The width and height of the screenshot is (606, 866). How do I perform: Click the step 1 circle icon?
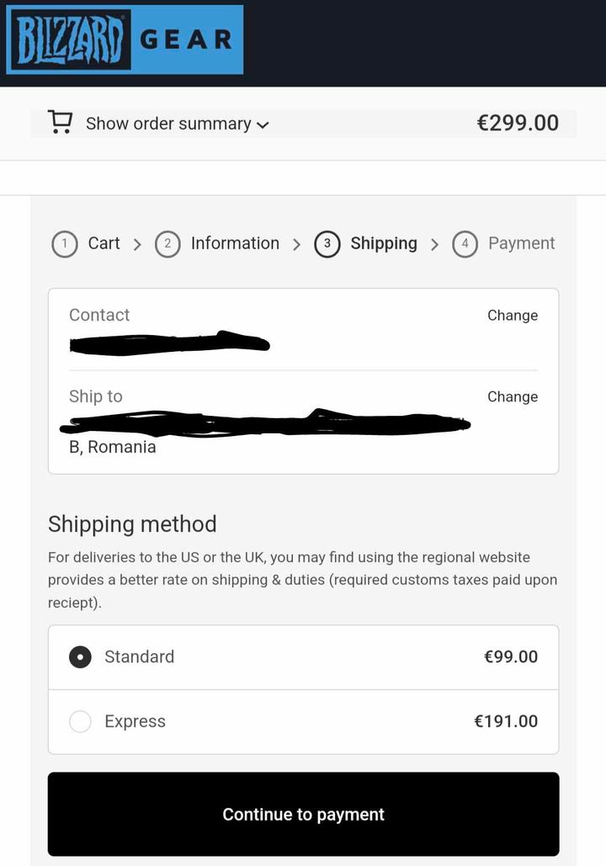coord(65,243)
